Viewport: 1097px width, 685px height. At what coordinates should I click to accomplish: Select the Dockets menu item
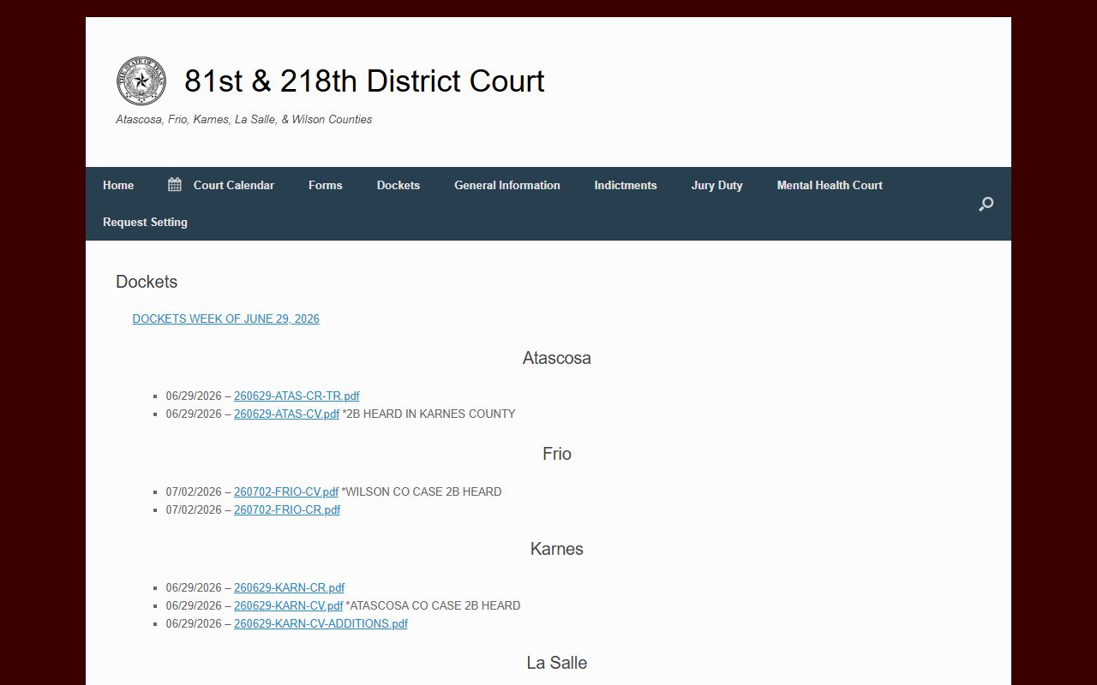[399, 185]
